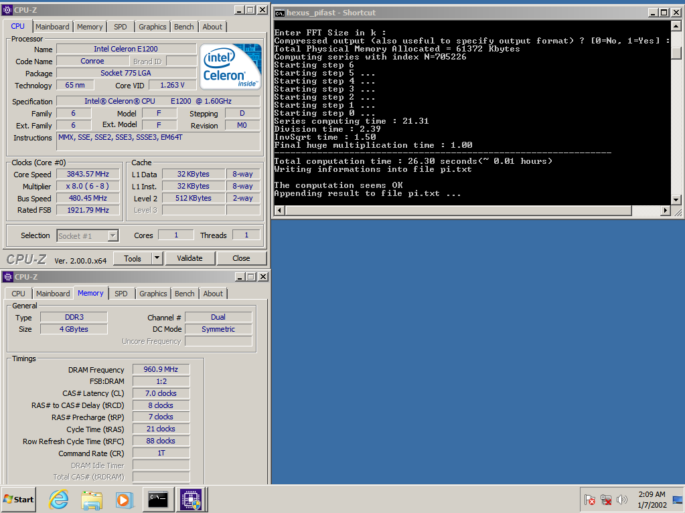This screenshot has height=513, width=685.
Task: Open the Bench tab in top CPU-Z window
Action: pyautogui.click(x=184, y=27)
